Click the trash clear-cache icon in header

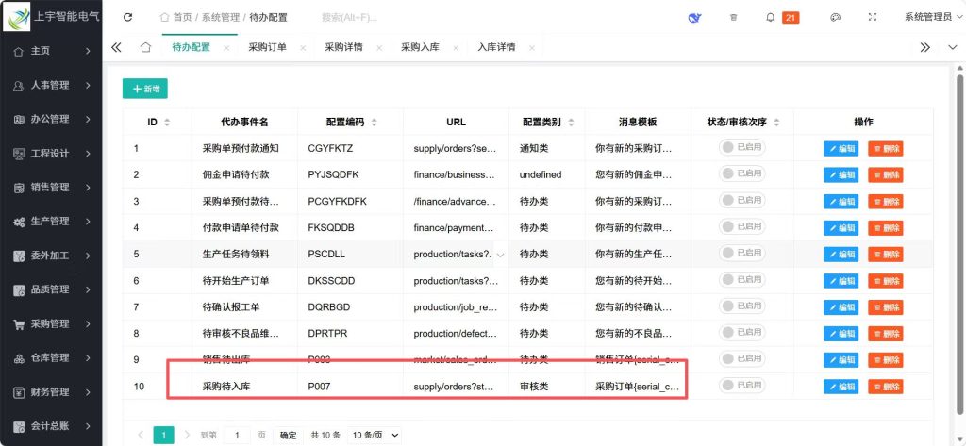pos(734,17)
